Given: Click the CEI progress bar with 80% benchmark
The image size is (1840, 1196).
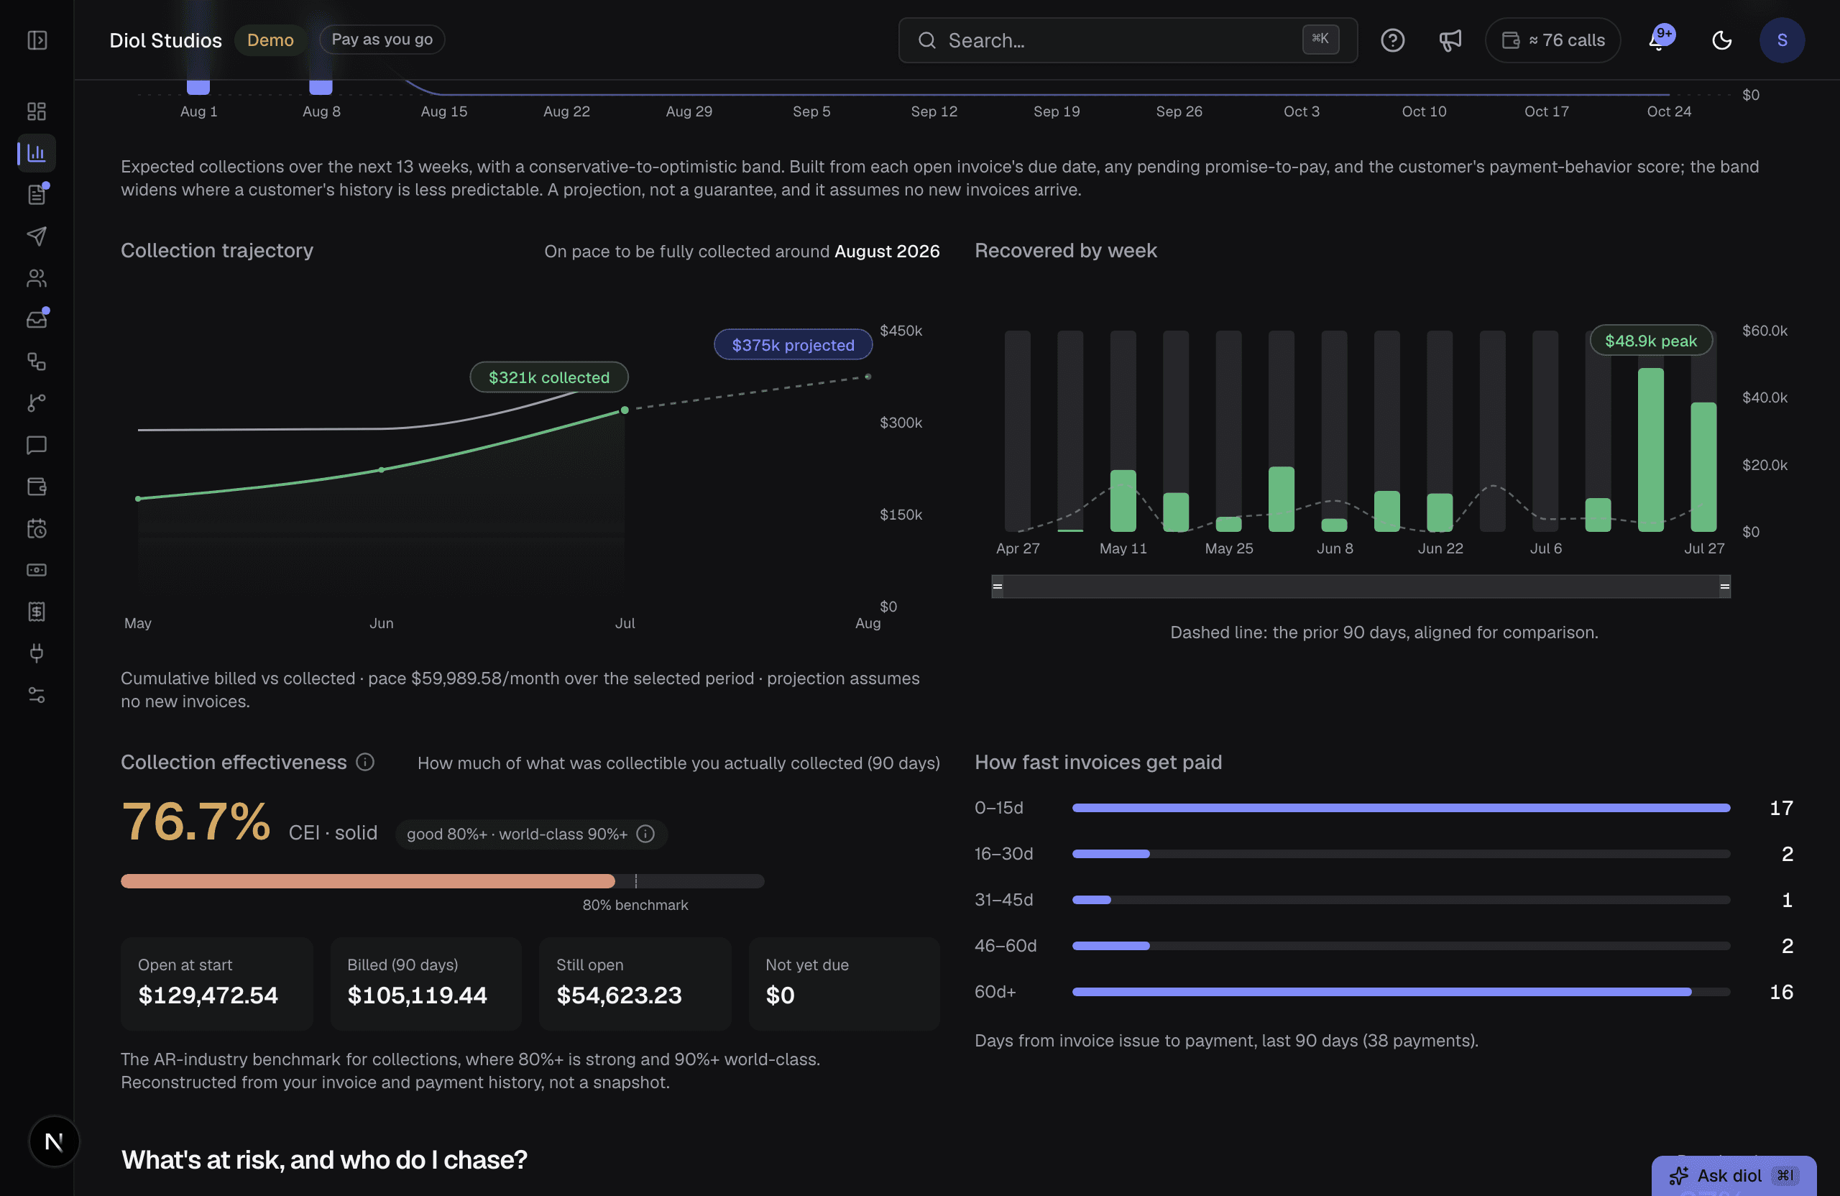Looking at the screenshot, I should (x=442, y=881).
